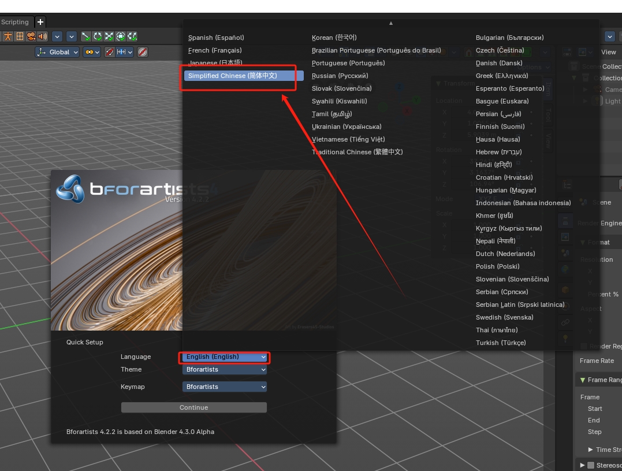
Task: Click the speaker audio icon in top toolbar
Action: [x=42, y=36]
